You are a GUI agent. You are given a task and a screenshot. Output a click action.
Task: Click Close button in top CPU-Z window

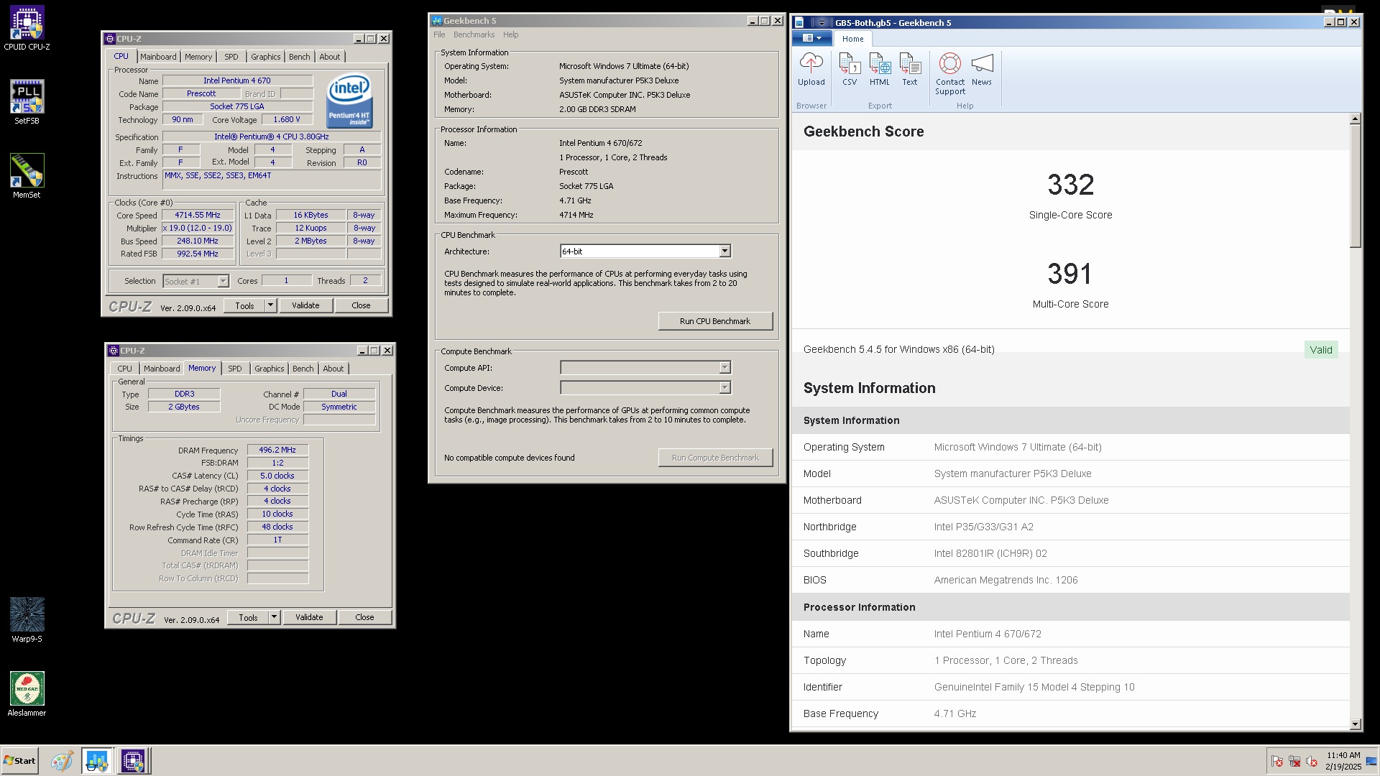[x=361, y=305]
